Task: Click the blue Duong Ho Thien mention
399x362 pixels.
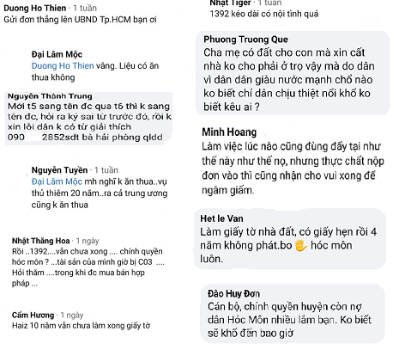Action: pyautogui.click(x=63, y=66)
